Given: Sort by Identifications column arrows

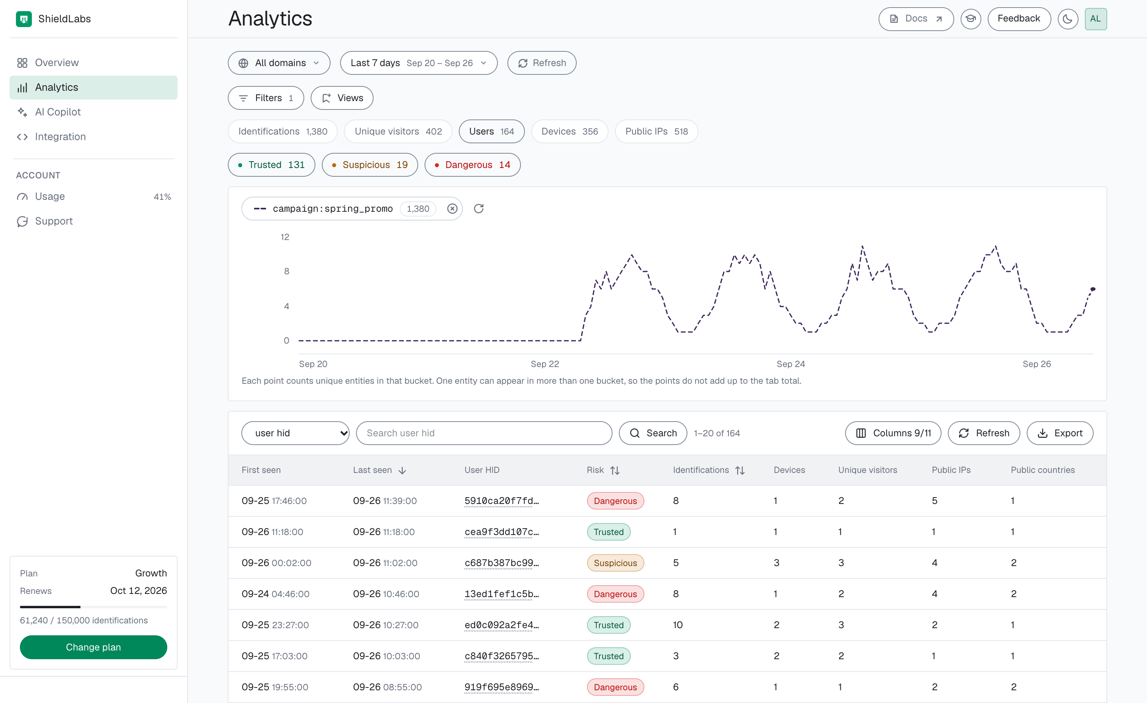Looking at the screenshot, I should 740,471.
